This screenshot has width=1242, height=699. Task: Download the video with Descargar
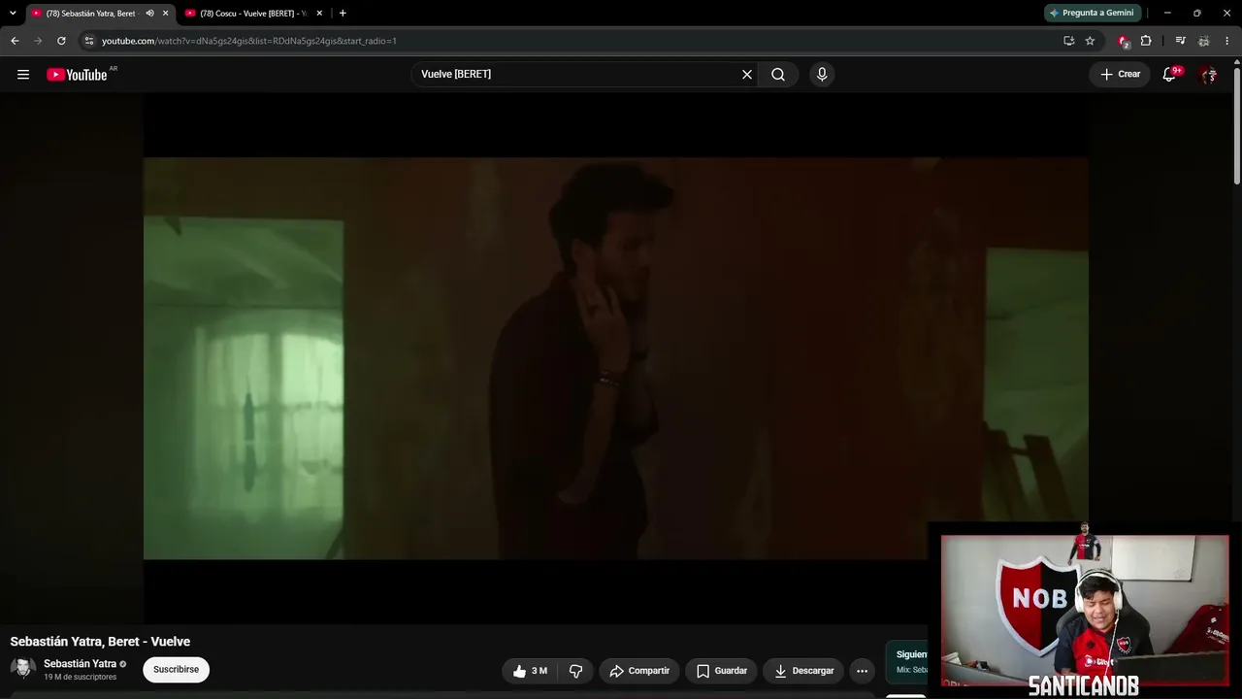[803, 671]
